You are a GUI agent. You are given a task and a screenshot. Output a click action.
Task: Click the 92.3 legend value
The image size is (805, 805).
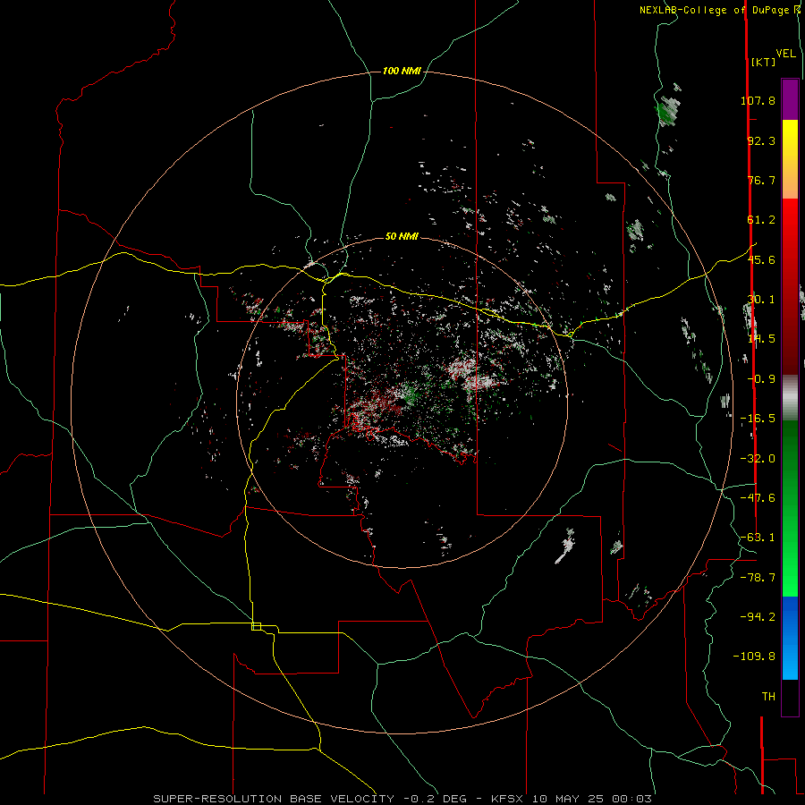pos(761,140)
